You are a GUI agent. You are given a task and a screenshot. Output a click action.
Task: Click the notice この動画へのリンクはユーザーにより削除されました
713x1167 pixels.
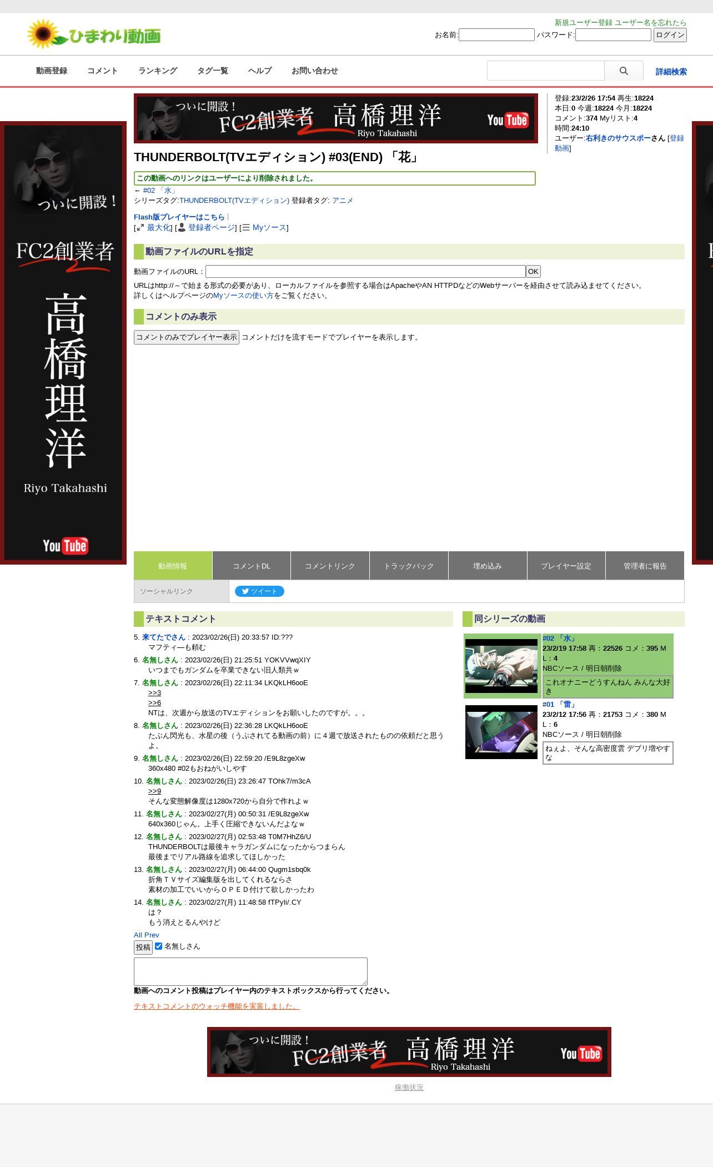coord(335,178)
